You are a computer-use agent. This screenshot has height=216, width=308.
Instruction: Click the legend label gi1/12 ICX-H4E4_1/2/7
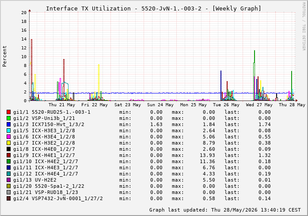tap(46, 174)
